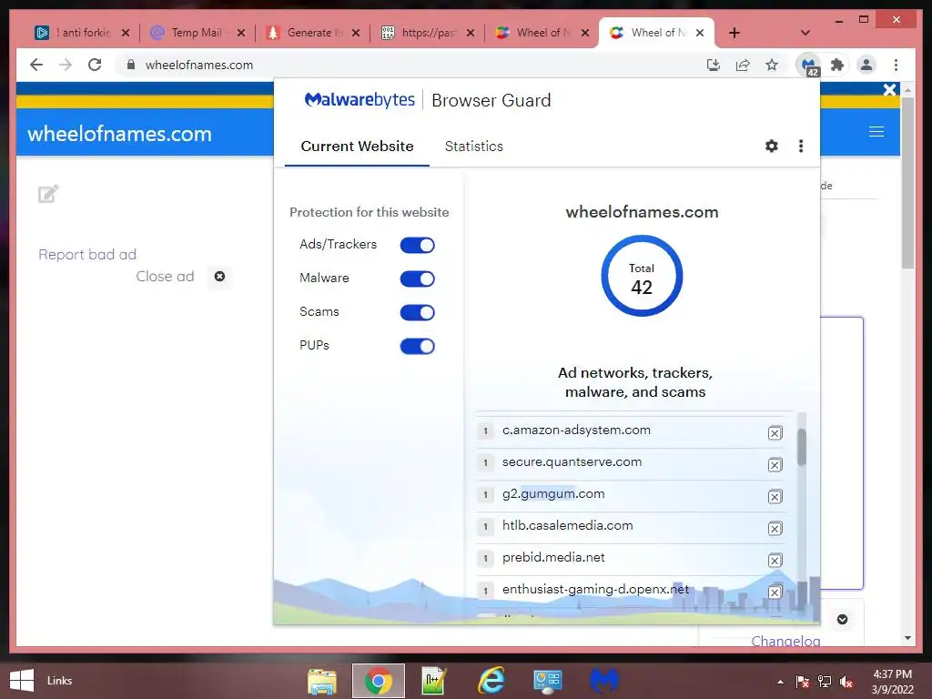Open a new Chrome tab

[x=734, y=33]
